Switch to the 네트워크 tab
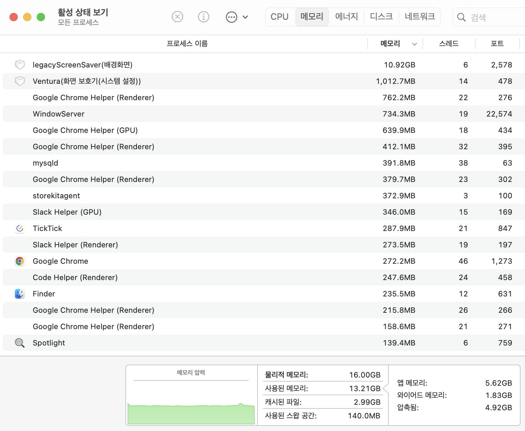The height and width of the screenshot is (431, 525). pos(420,17)
